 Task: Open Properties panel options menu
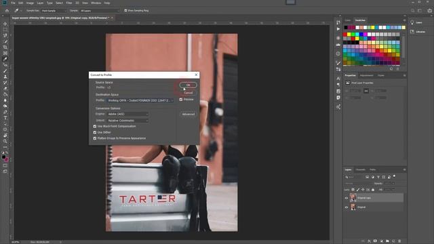(x=404, y=75)
